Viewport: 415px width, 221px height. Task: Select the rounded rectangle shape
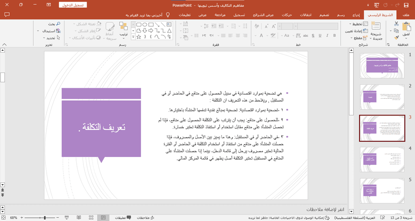coord(139,25)
